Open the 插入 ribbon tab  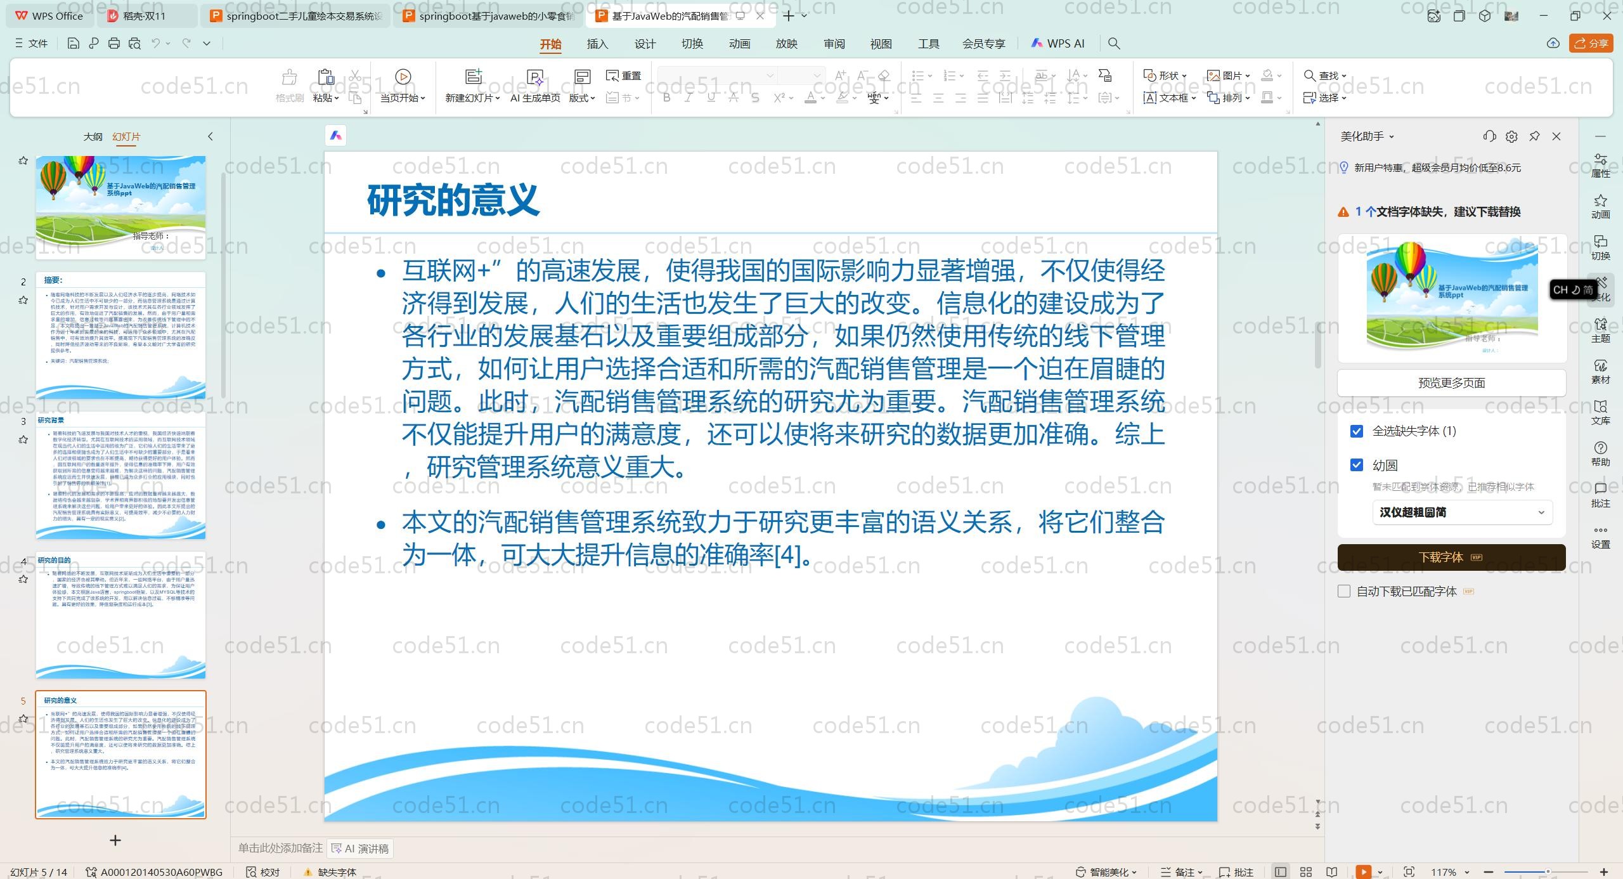click(x=597, y=44)
